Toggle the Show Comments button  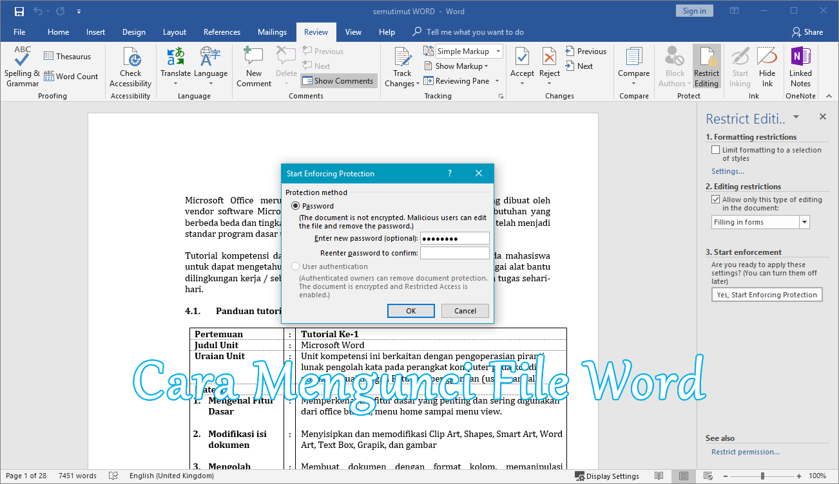coord(338,81)
